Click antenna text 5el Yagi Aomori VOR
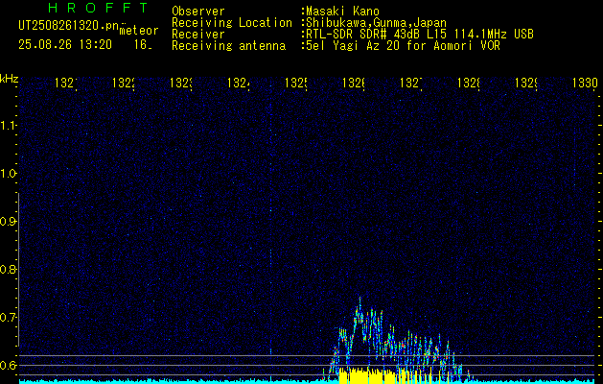Screen dimensions: 603x384 click(403, 46)
